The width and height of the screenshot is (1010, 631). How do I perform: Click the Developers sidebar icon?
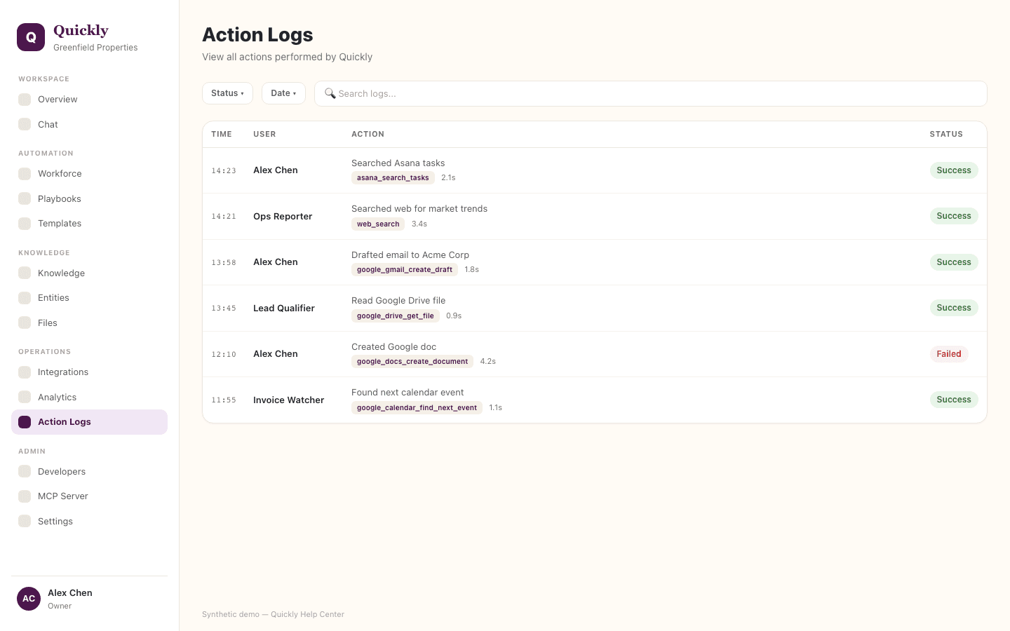(x=25, y=471)
